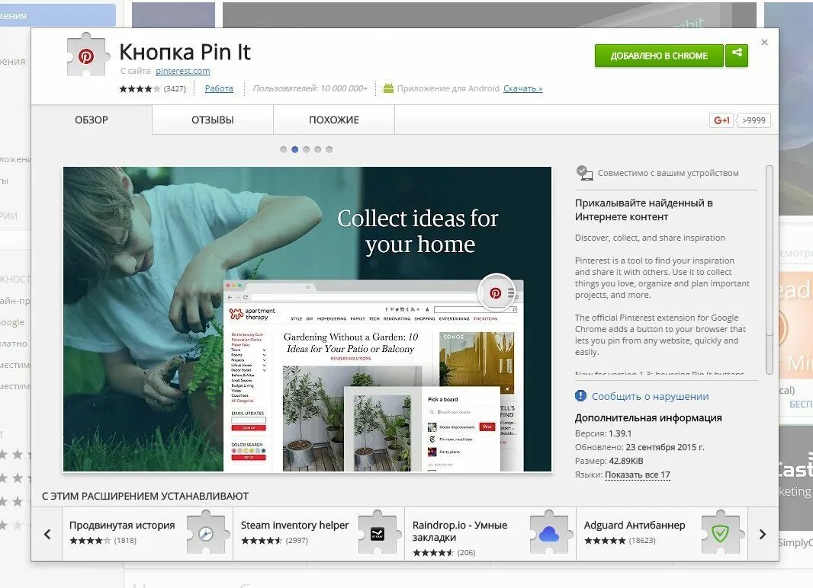The width and height of the screenshot is (813, 588).
Task: Select the first carousel dot
Action: click(x=283, y=149)
